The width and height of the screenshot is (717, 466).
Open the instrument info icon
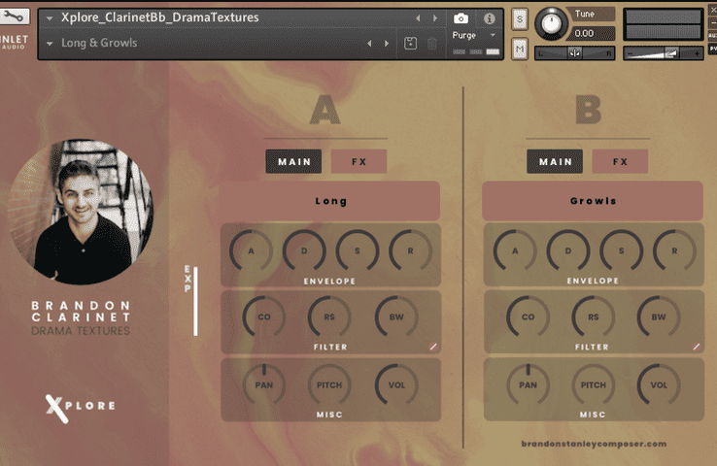tap(489, 18)
